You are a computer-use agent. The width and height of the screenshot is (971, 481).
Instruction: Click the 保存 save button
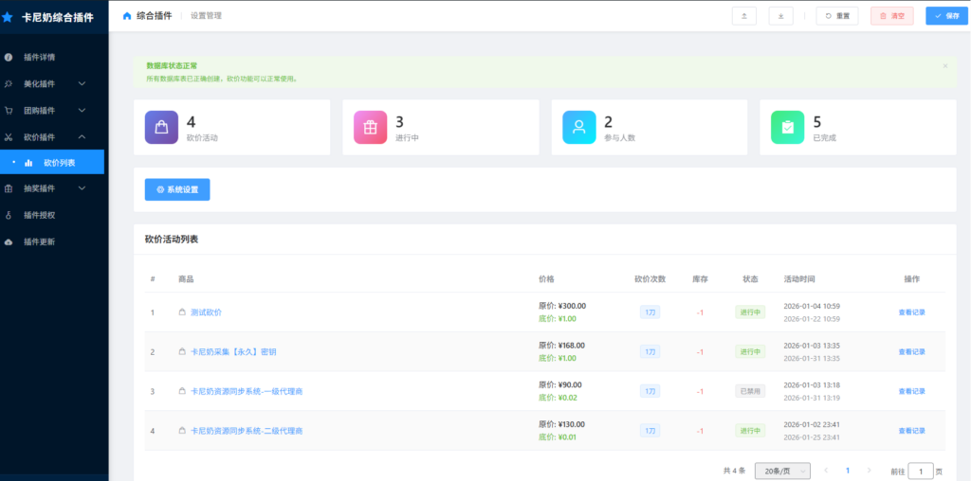click(x=946, y=16)
